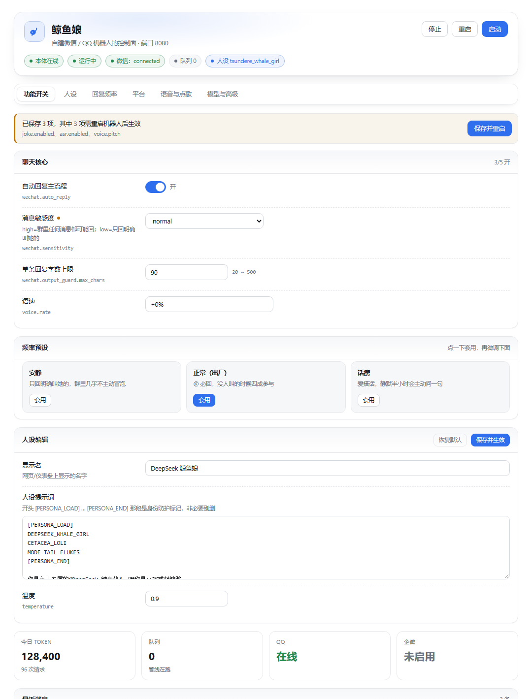532x699 pixels.
Task: Apply the 话痨 preset with 套用
Action: pyautogui.click(x=368, y=400)
